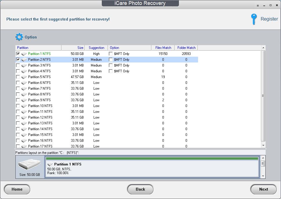Click the drive icon beside Partition 1 NTFS row

point(24,54)
